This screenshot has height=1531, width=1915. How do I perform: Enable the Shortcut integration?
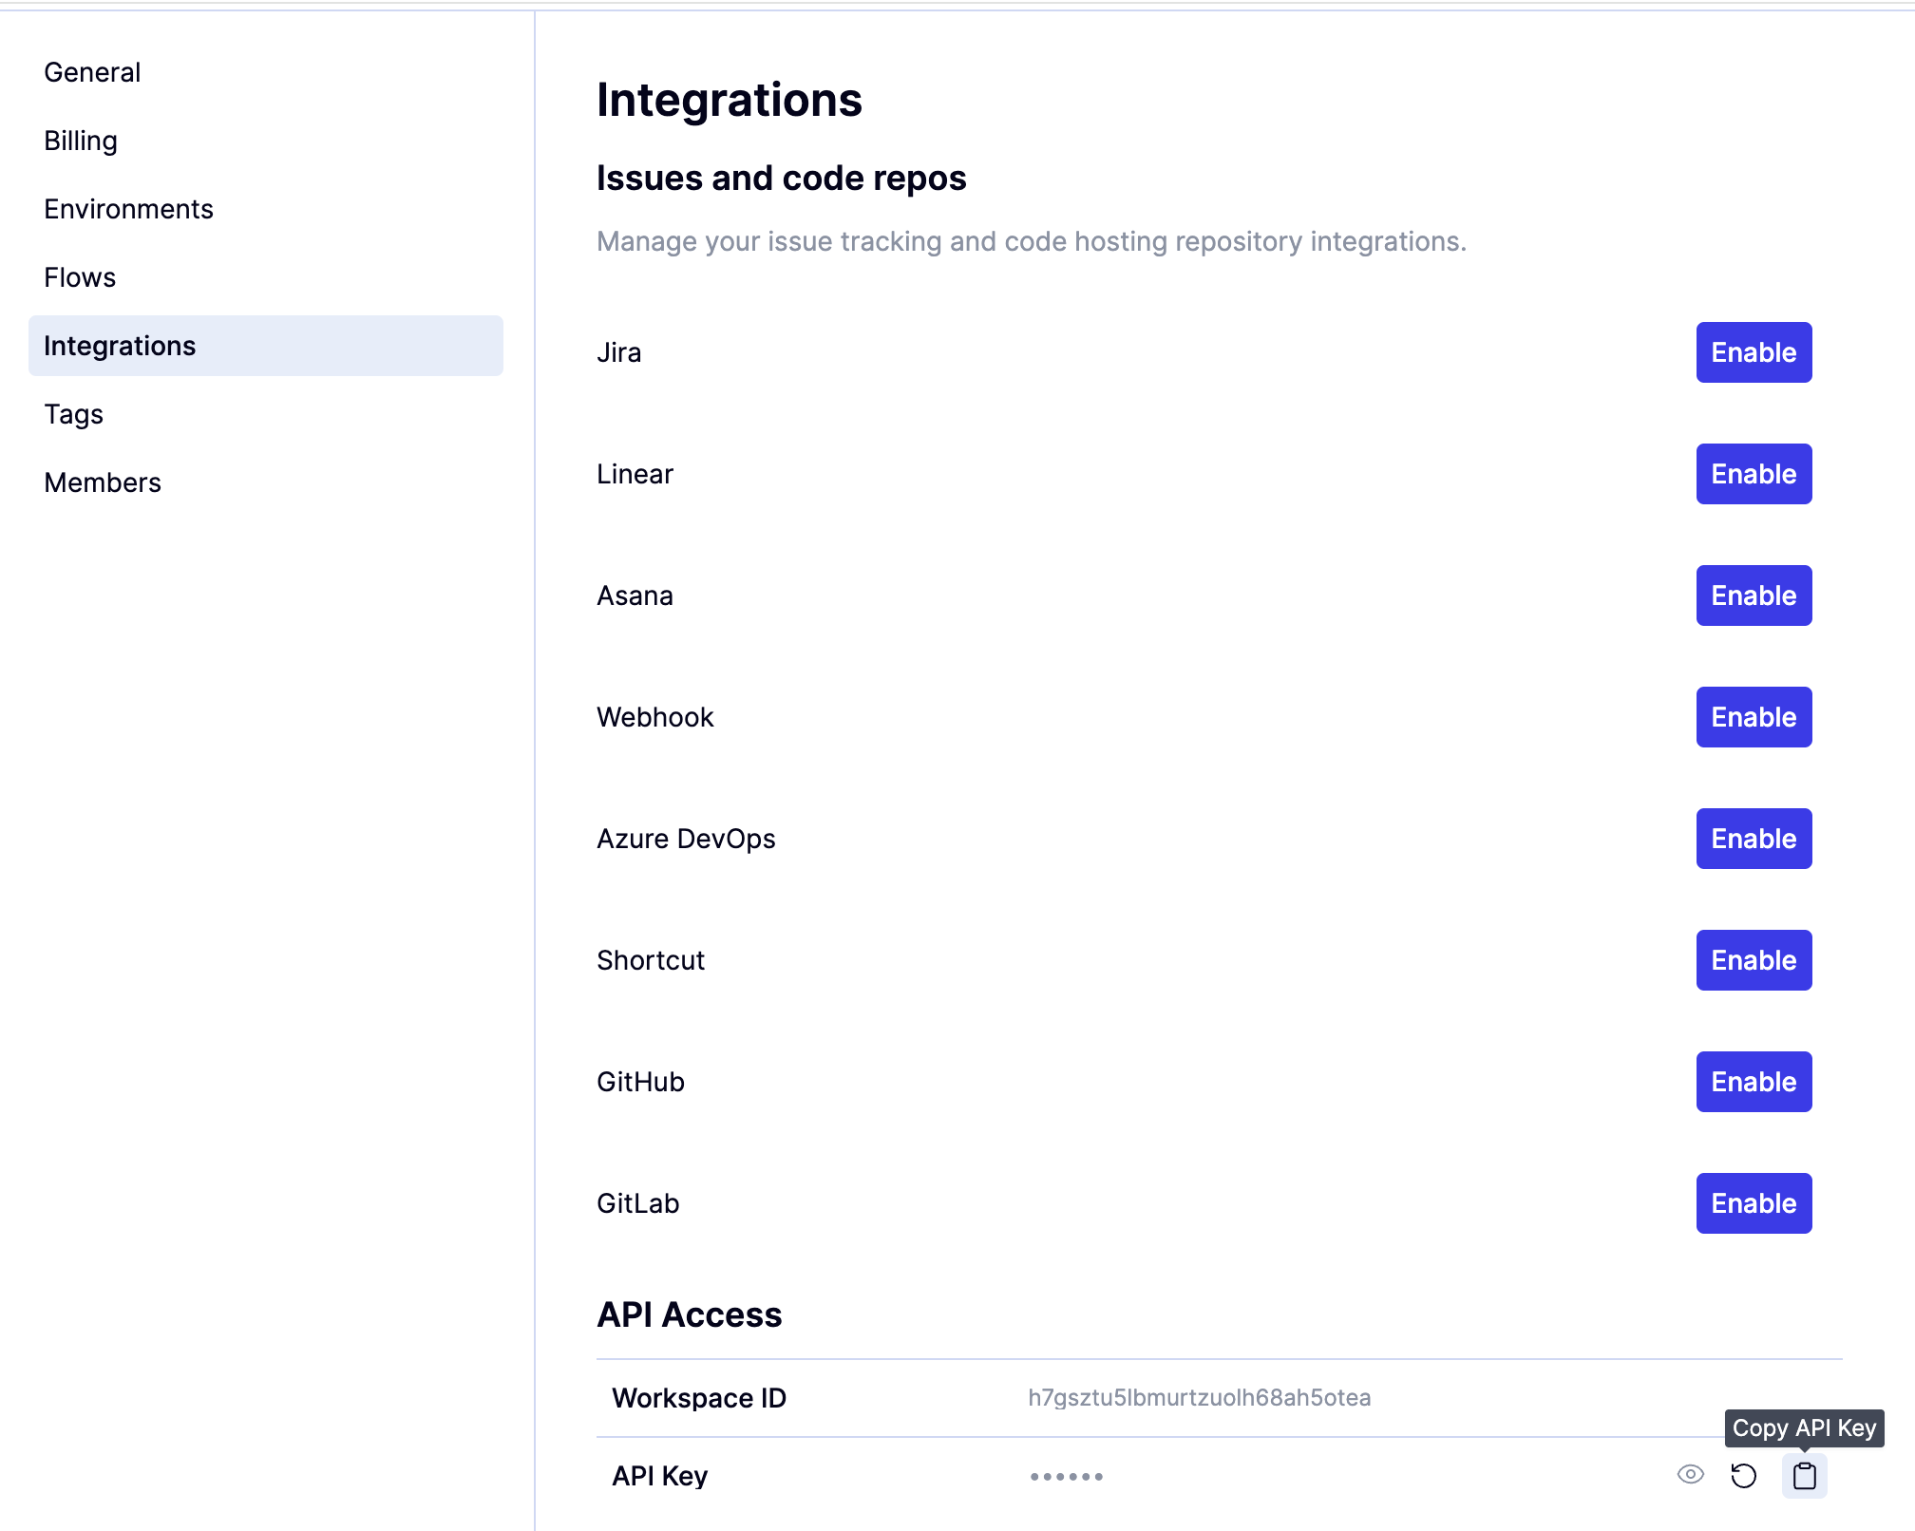[1754, 960]
